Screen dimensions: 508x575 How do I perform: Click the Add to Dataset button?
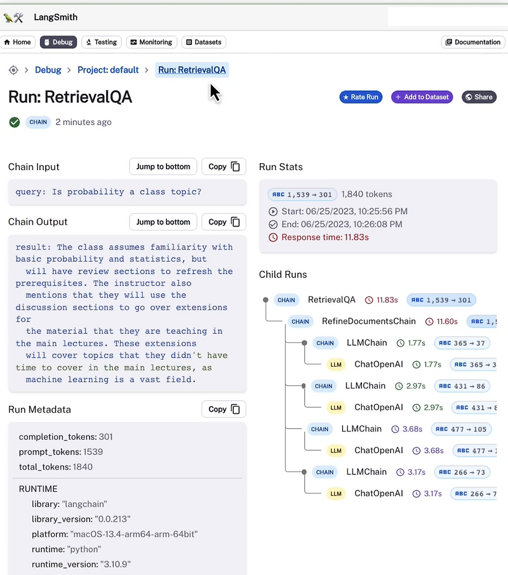pos(422,97)
